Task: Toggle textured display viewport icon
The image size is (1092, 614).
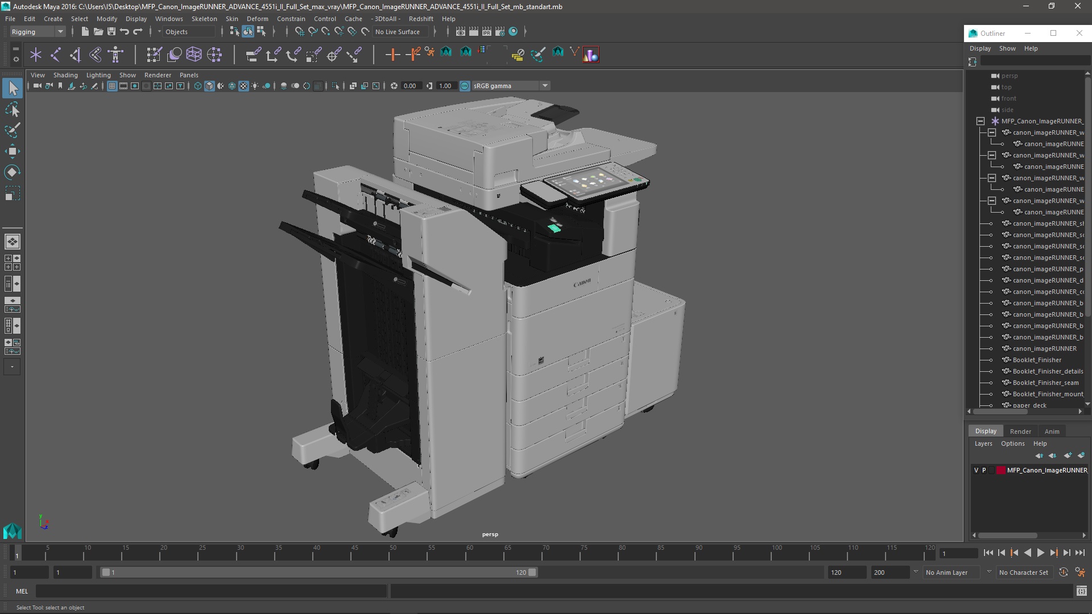Action: 243,86
